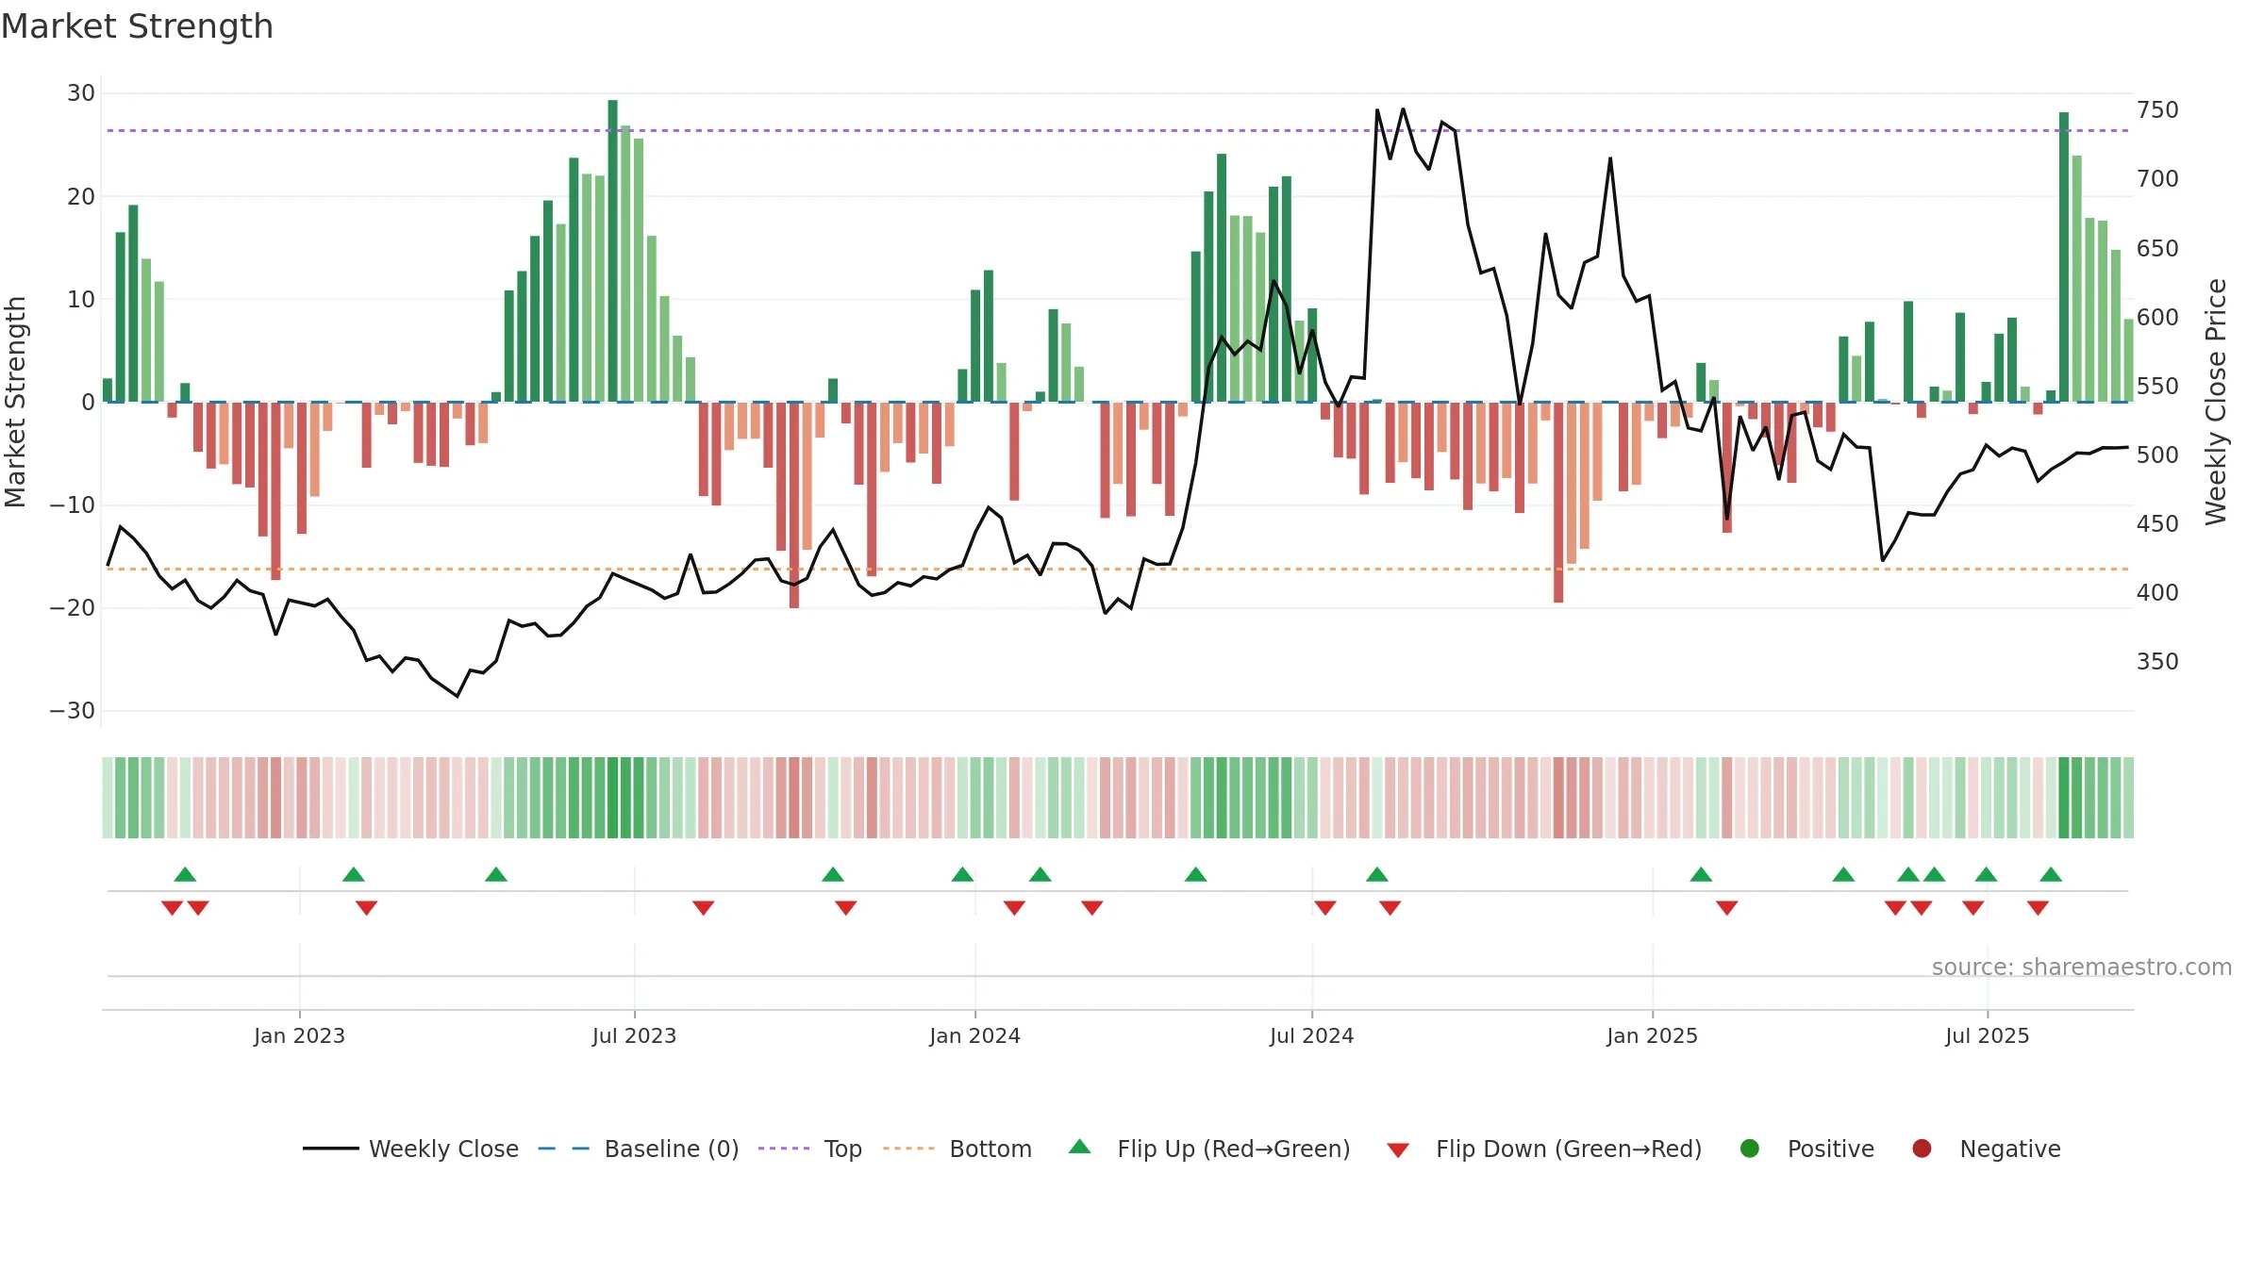
Task: Select the Jul 2025 x-axis label
Action: click(1987, 1035)
